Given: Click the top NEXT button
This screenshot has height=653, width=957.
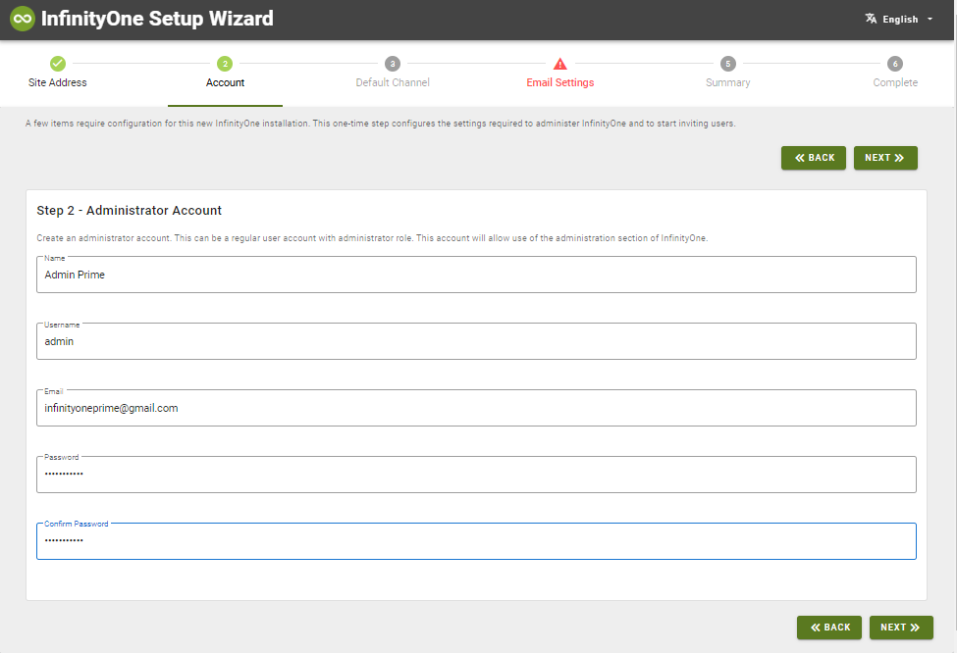Looking at the screenshot, I should point(885,158).
